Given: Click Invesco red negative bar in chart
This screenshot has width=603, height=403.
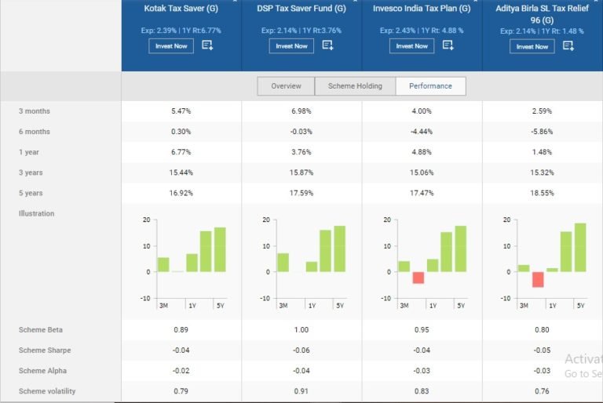Looking at the screenshot, I should tap(418, 278).
